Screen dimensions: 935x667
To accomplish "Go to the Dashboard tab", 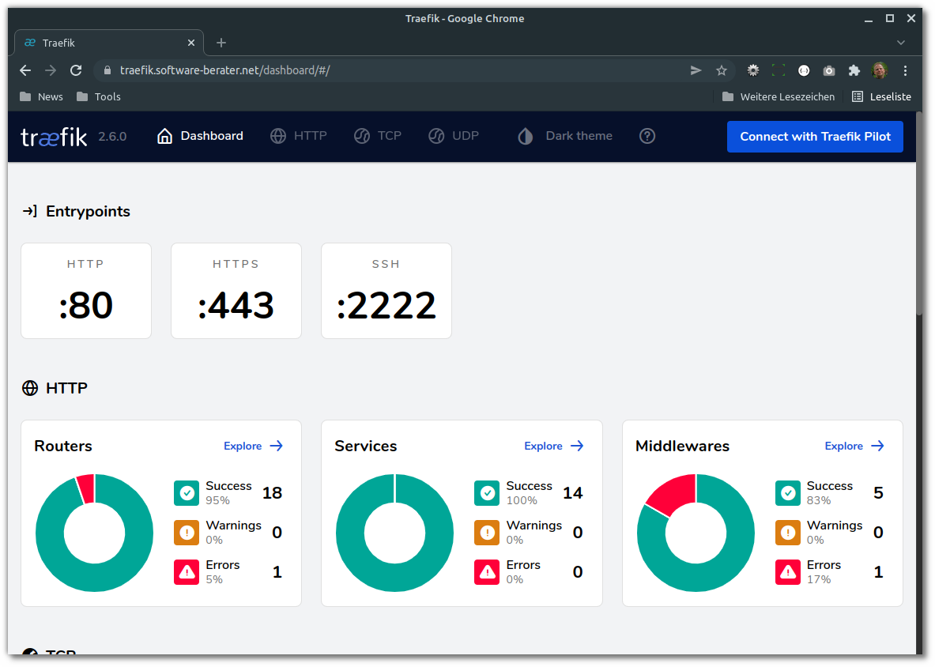I will (x=200, y=136).
